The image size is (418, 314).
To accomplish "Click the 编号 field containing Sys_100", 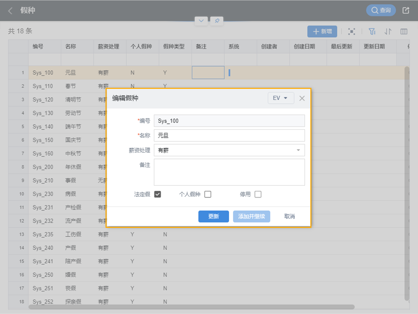I will tap(229, 121).
